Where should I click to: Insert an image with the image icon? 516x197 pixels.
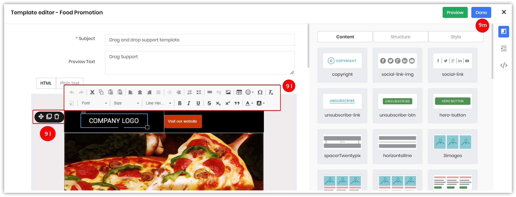[x=228, y=92]
